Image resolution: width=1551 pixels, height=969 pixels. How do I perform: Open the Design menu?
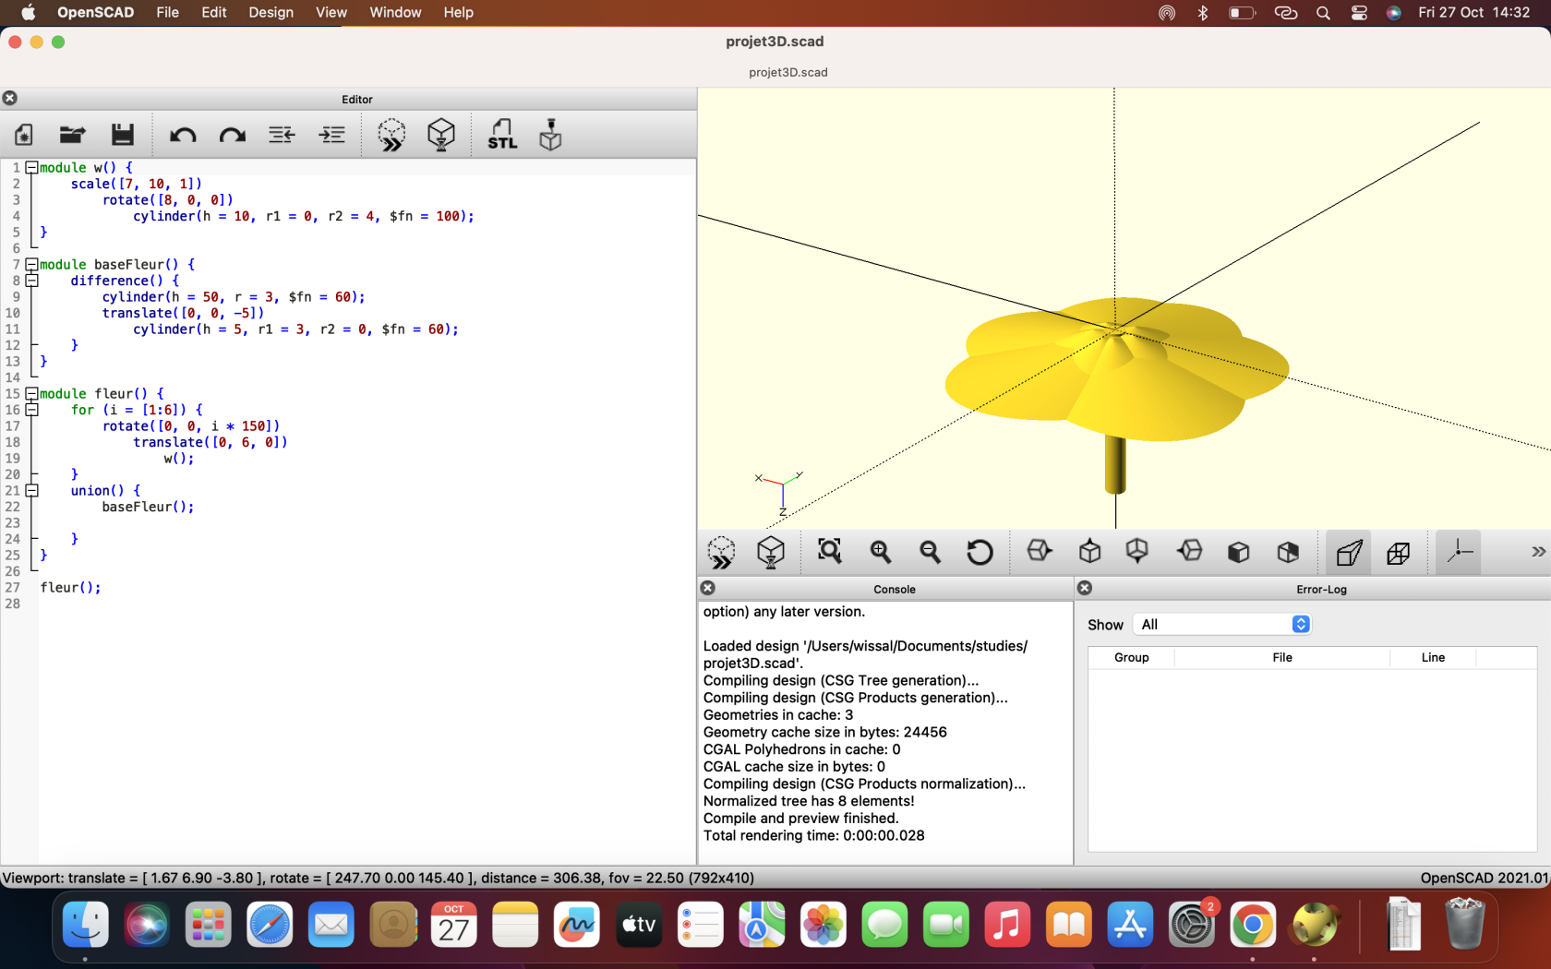coord(271,12)
